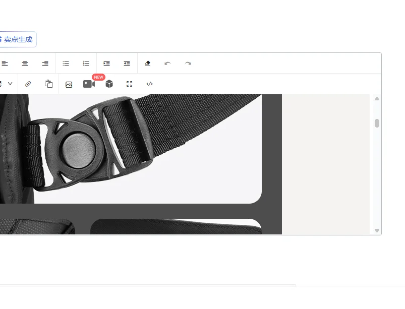
Task: Insert a hyperlink with link icon
Action: click(x=28, y=84)
